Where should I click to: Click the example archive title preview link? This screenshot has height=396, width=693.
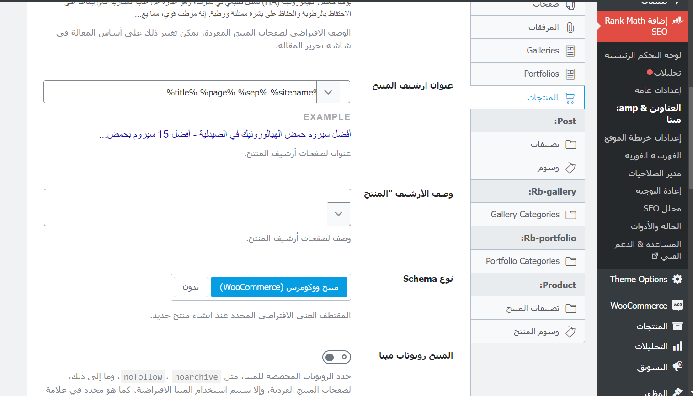(x=225, y=134)
